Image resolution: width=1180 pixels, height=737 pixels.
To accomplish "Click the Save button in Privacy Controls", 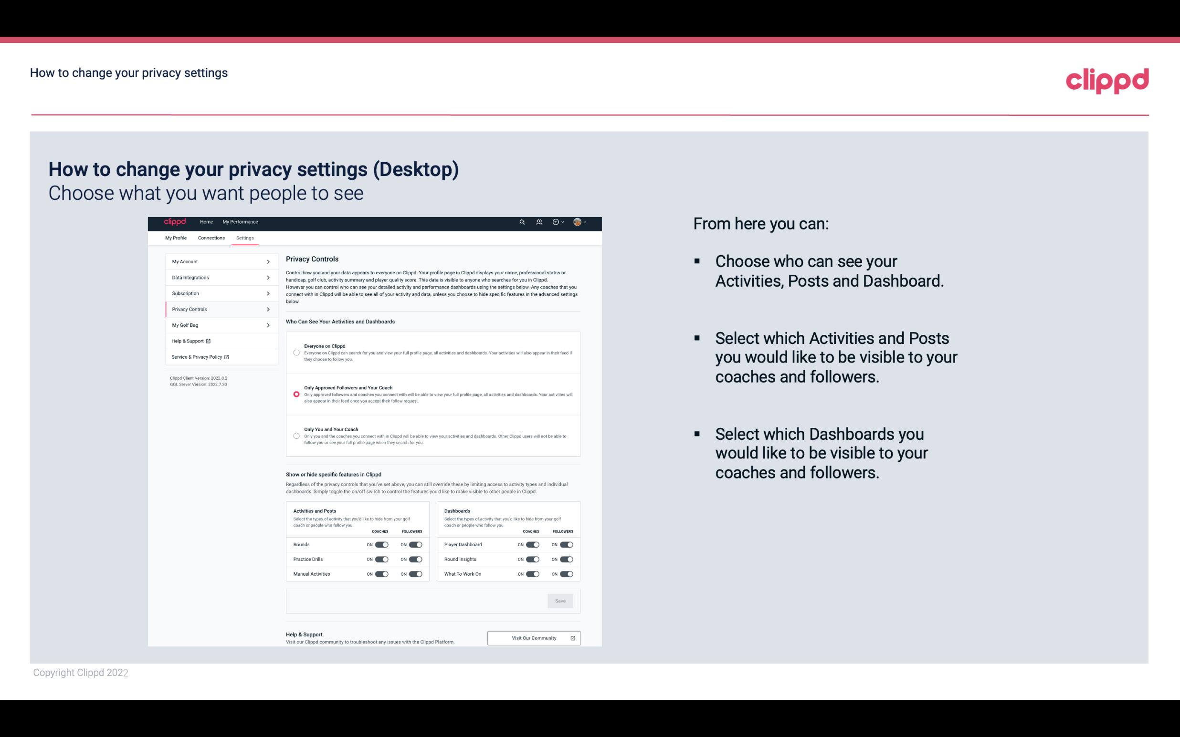I will pos(561,601).
